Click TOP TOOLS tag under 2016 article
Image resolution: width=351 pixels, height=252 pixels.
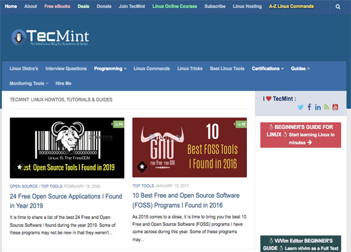coord(143,186)
